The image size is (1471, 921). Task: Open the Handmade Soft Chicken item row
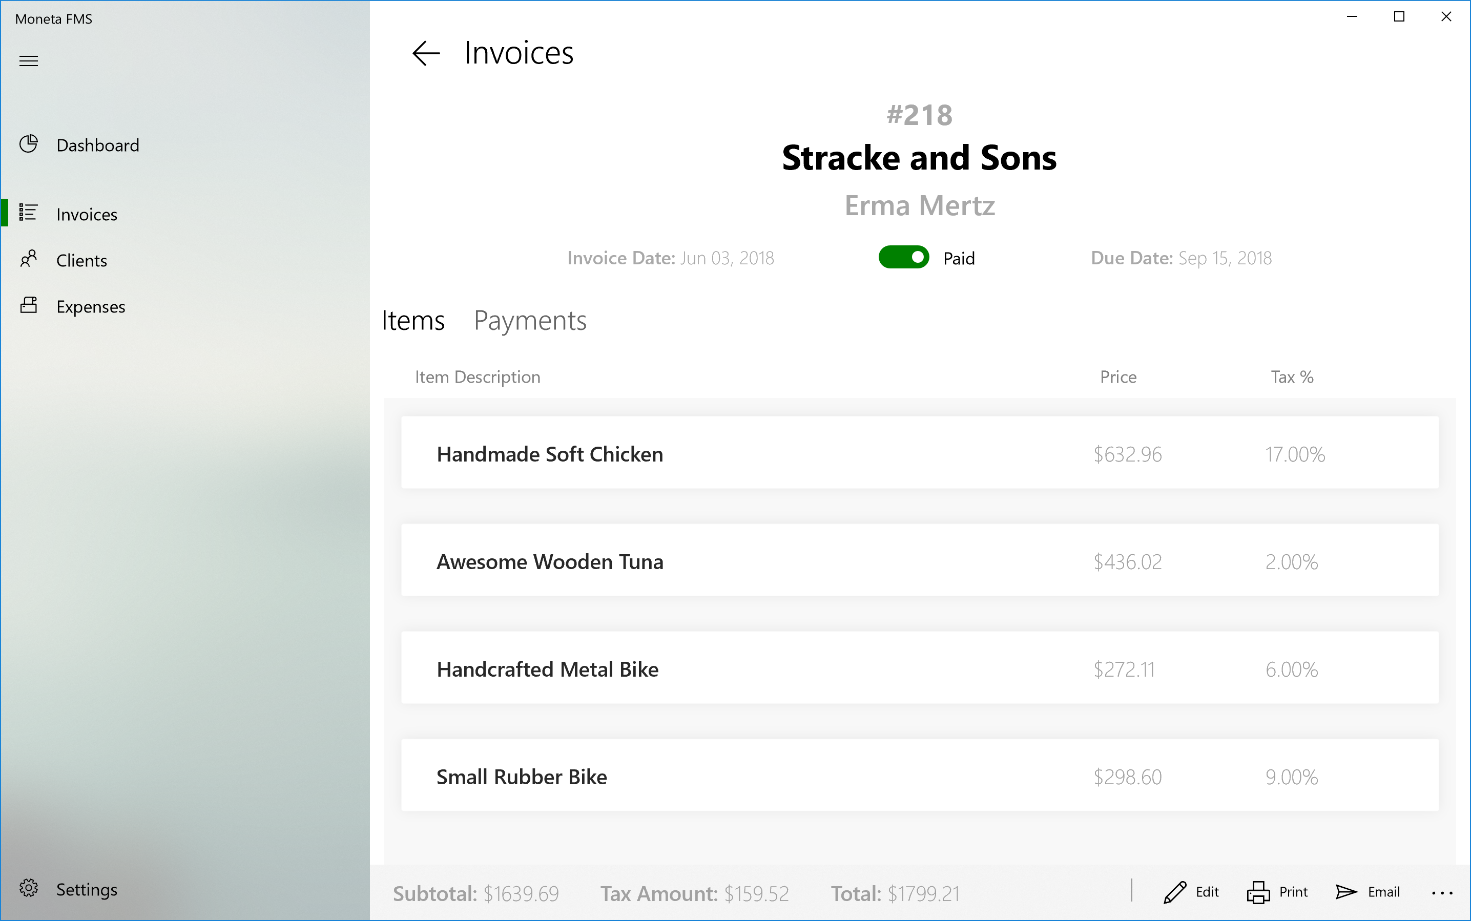pos(920,453)
